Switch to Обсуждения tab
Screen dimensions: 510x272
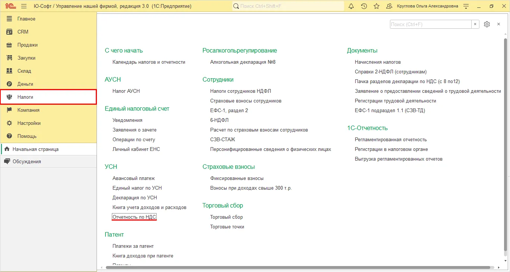[x=48, y=161]
